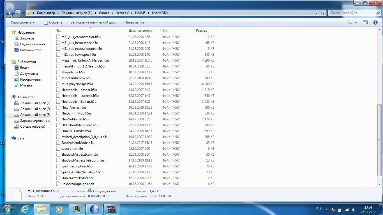The image size is (383, 215).
Task: Open Музыка library
Action: [x=26, y=85]
